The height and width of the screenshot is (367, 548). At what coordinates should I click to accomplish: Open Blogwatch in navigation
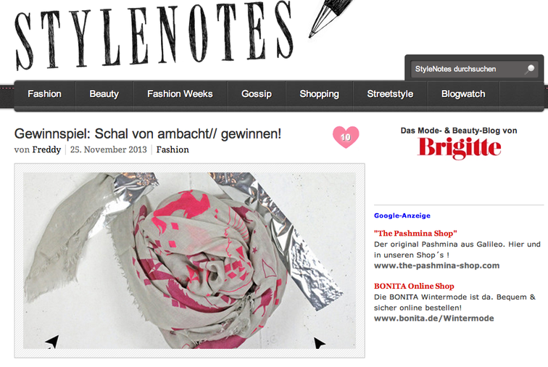pos(463,94)
